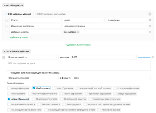Click the если соблюдаются label
156x113 pixels.
(13, 5)
